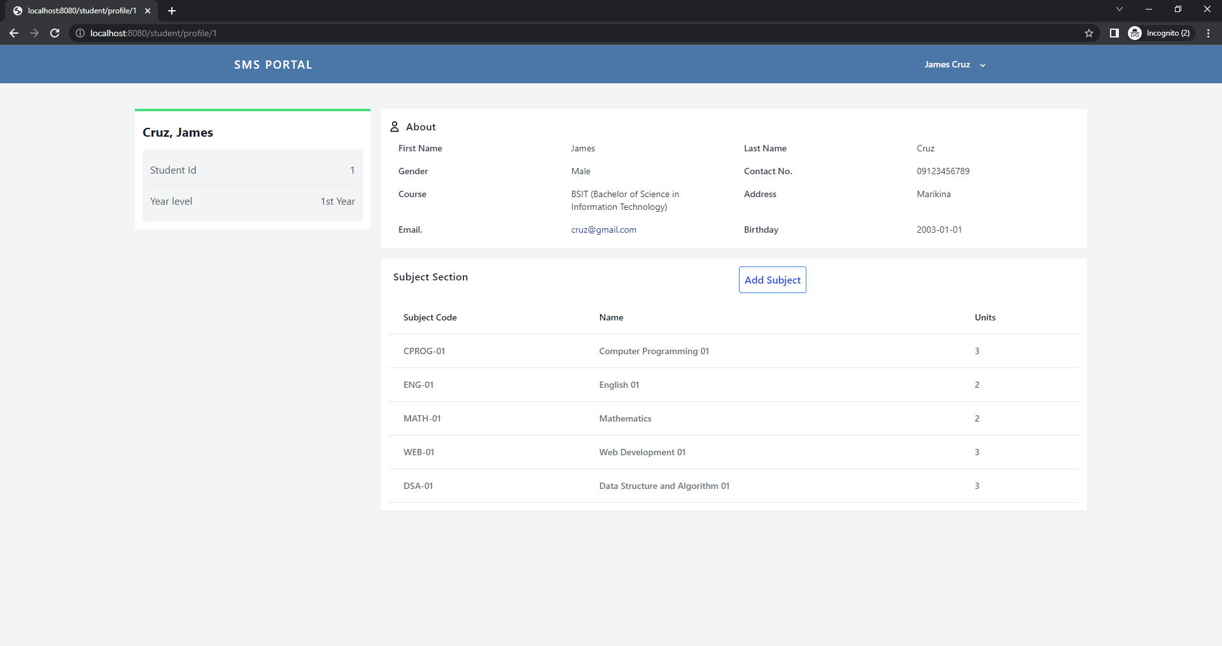Click the forward navigation arrow
This screenshot has height=646, width=1222.
point(34,33)
